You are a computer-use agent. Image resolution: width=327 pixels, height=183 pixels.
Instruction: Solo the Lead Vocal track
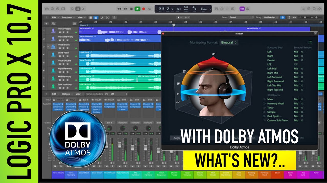click(x=64, y=56)
